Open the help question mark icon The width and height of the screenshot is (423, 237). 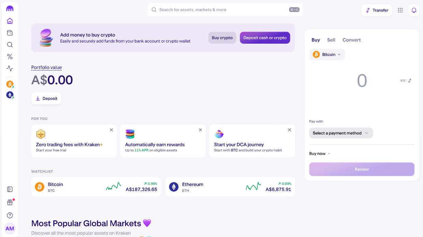[10, 215]
